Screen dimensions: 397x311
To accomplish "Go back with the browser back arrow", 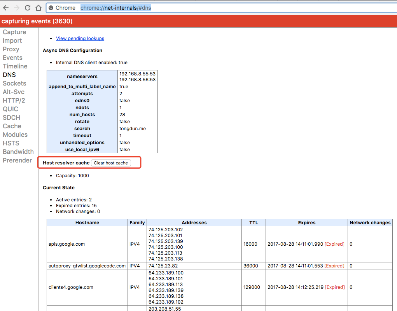I will point(6,8).
